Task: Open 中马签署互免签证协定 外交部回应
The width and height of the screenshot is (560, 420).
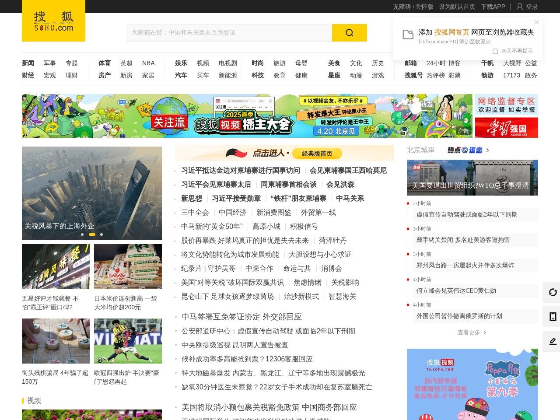Action: click(x=241, y=317)
